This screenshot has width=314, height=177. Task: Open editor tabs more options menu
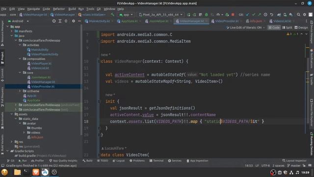[x=306, y=21]
